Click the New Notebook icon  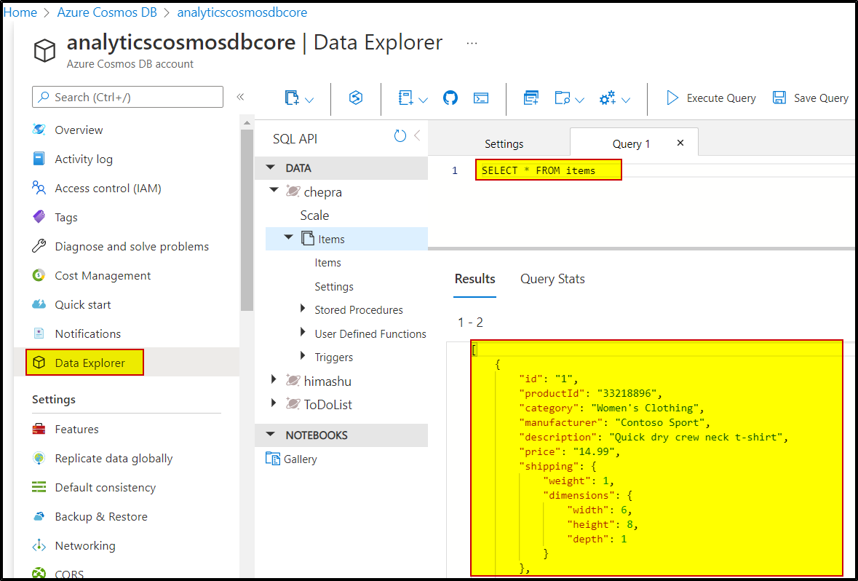click(405, 98)
